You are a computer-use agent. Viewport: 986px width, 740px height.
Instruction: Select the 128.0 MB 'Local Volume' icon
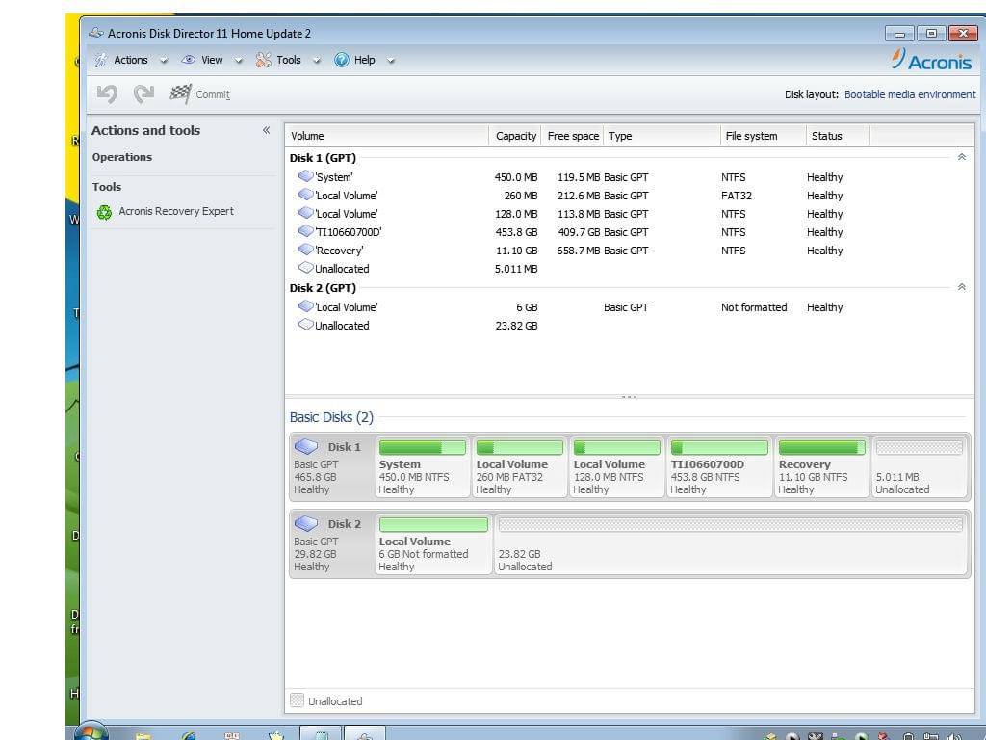point(305,213)
